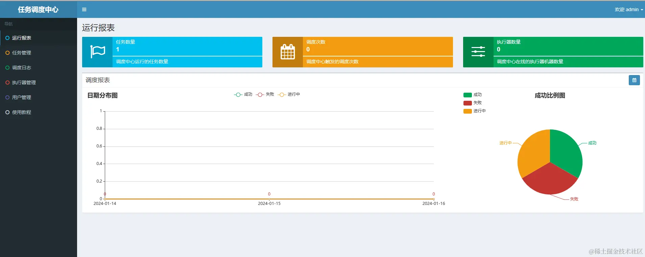Click the red circle icon beside 执行器管理
Viewport: 645px width, 257px height.
[7, 83]
